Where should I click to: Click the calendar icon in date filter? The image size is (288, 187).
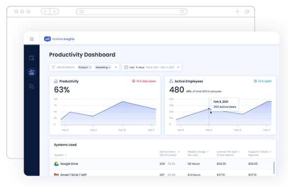126,67
